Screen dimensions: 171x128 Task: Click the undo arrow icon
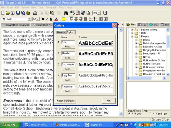point(59,13)
